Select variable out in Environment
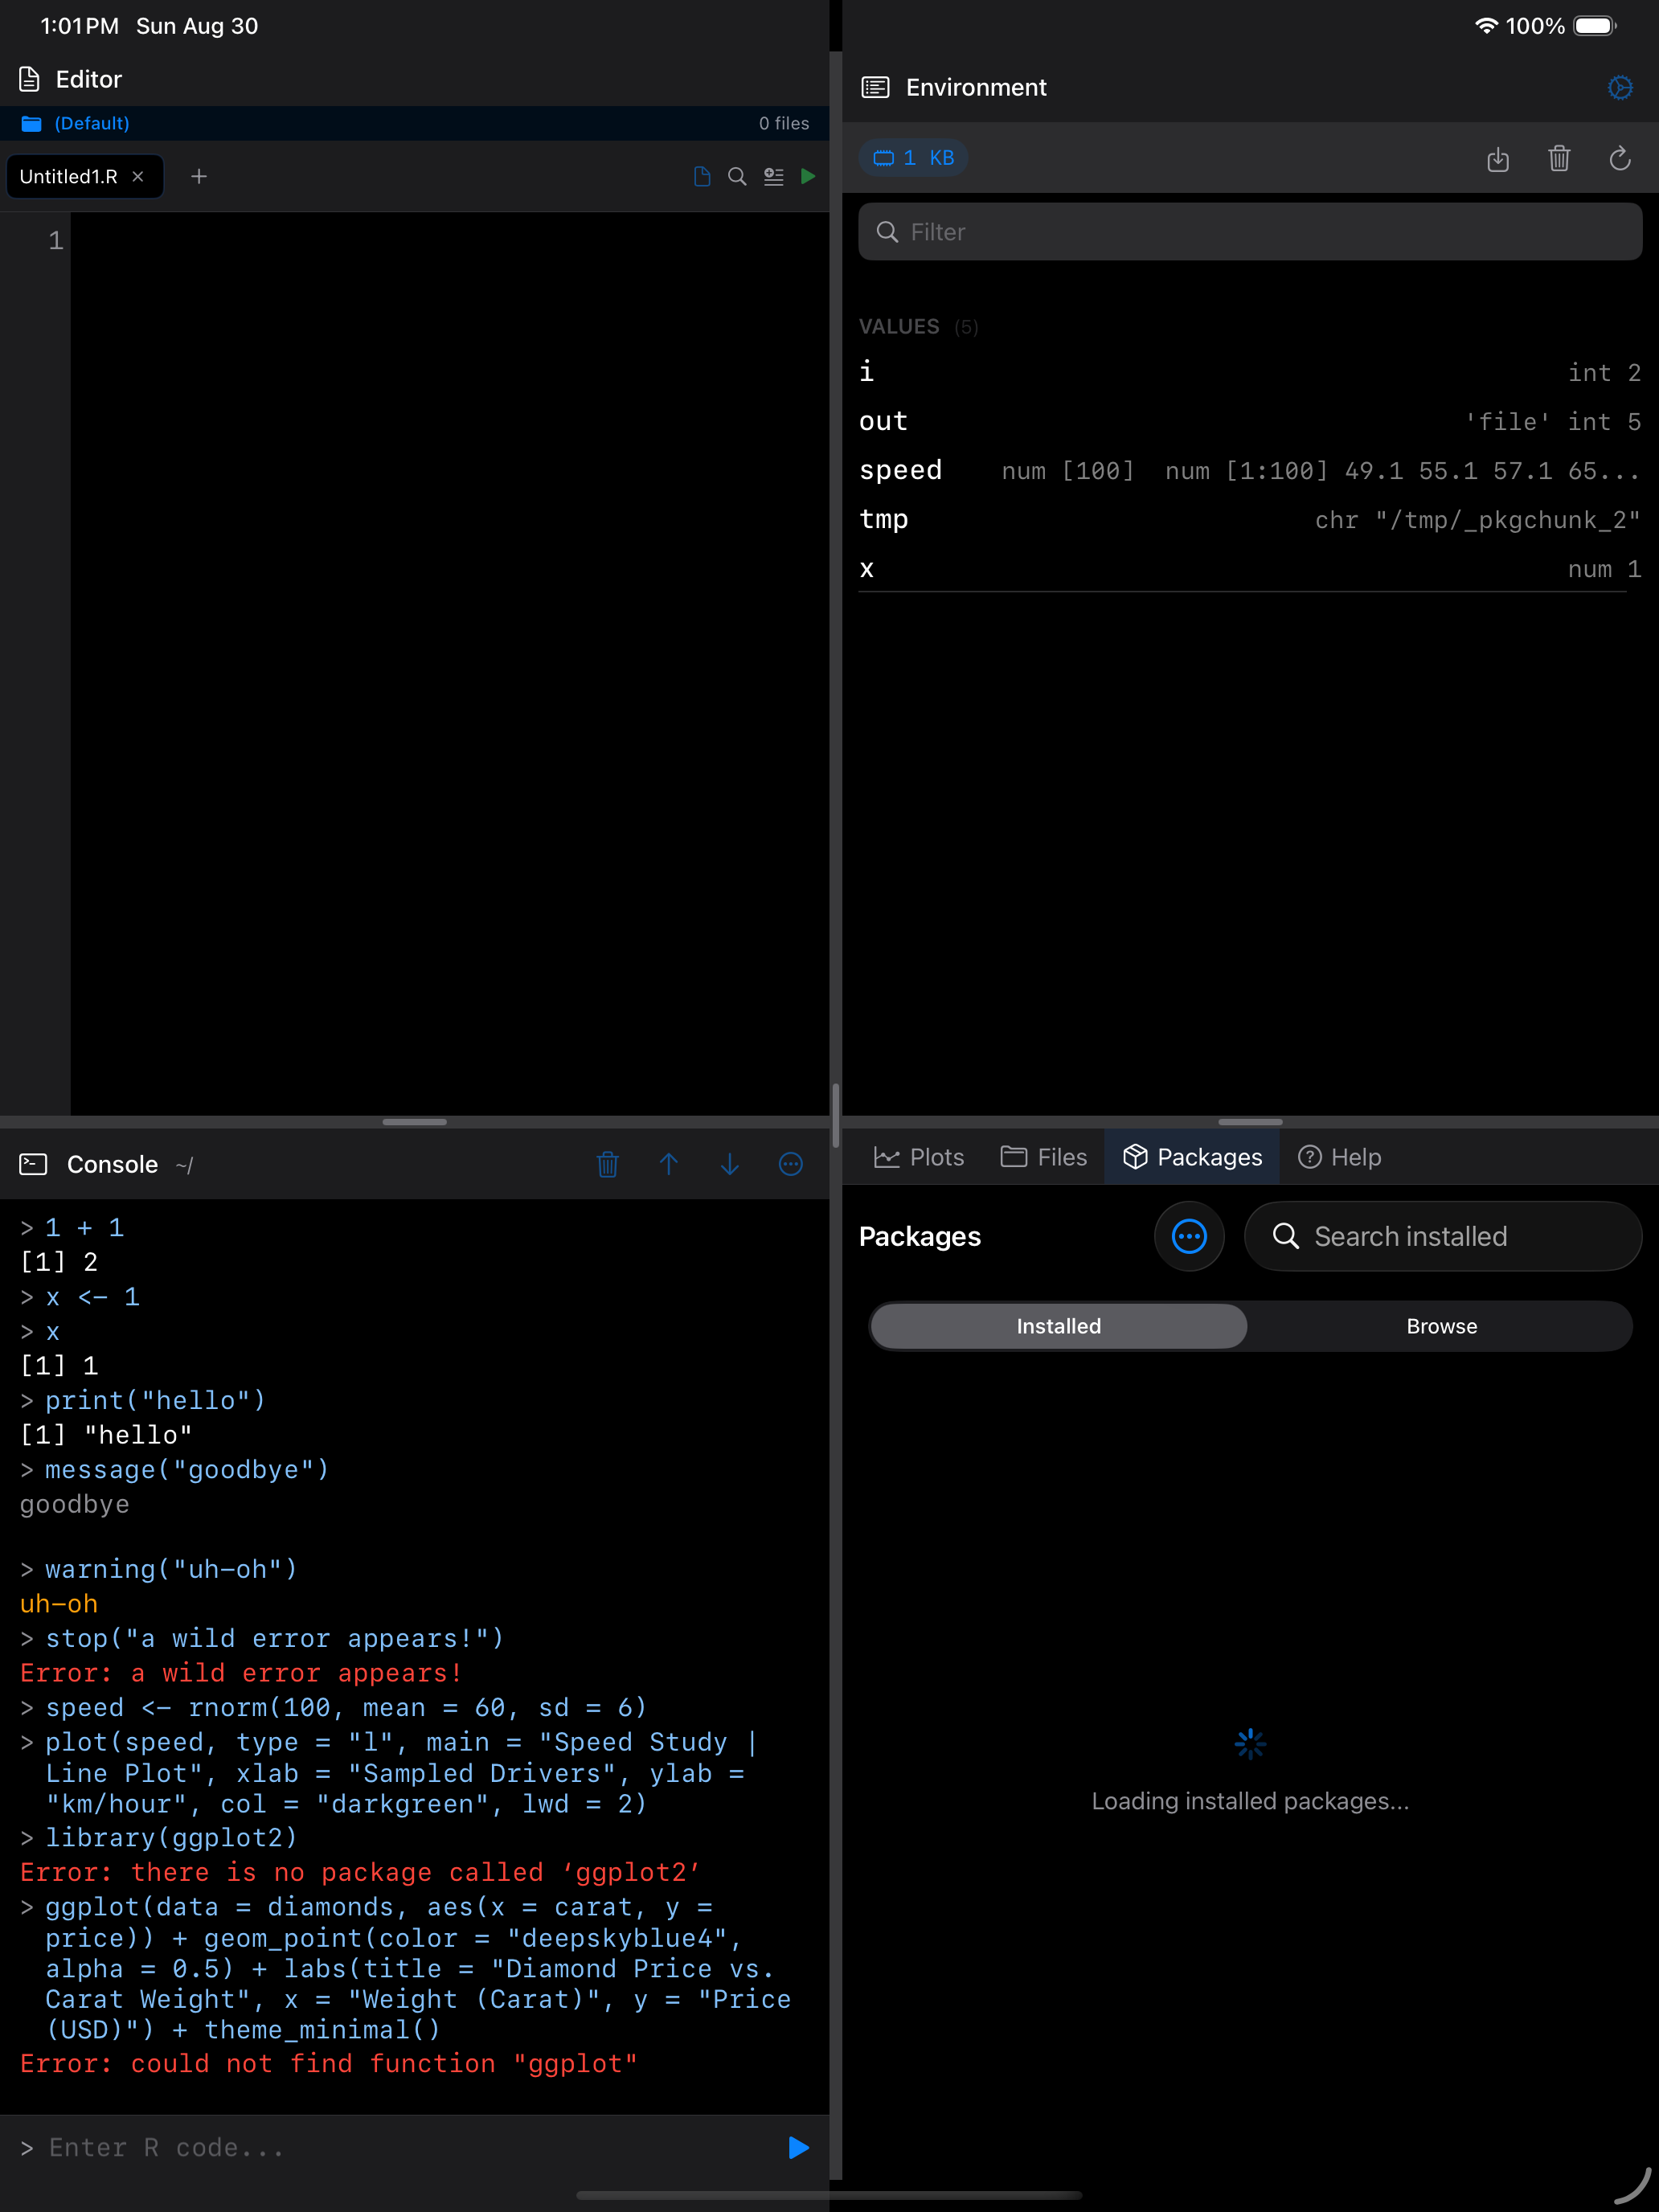Image resolution: width=1659 pixels, height=2212 pixels. 1250,421
